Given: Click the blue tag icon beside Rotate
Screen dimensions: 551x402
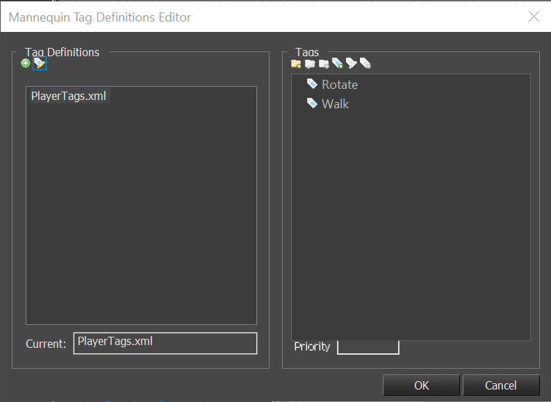Looking at the screenshot, I should (313, 84).
